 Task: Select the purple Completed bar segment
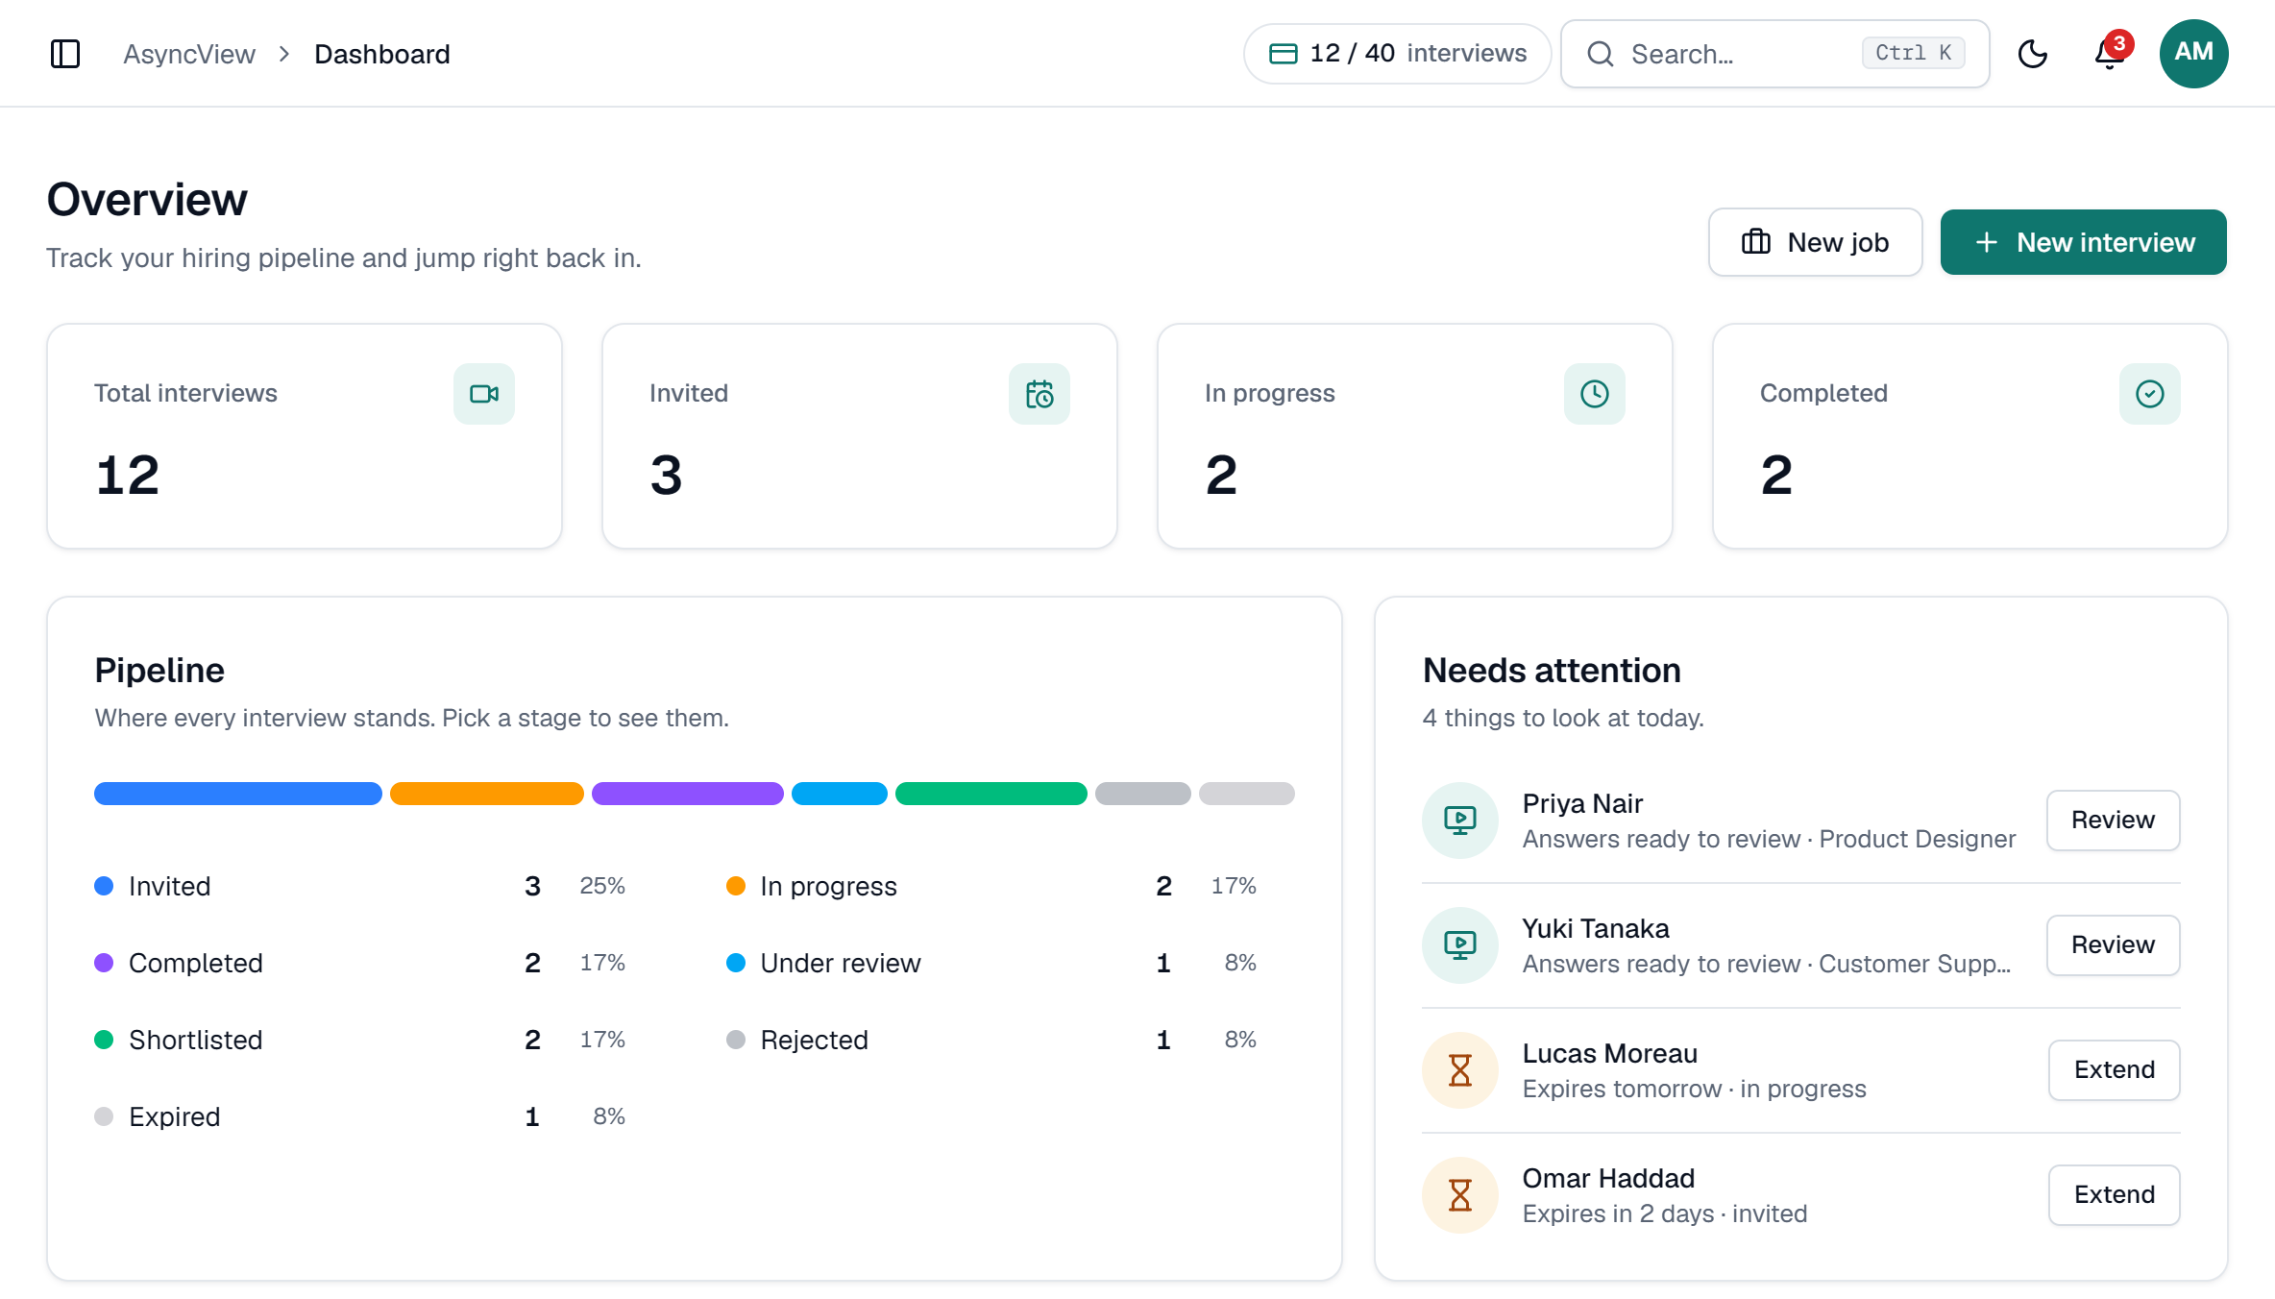[x=688, y=794]
